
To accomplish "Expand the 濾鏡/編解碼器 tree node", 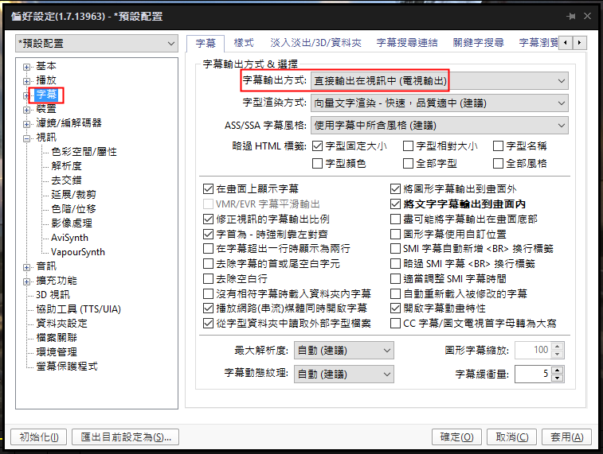I will pos(26,124).
